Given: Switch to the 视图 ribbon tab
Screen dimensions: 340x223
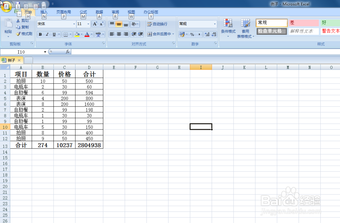Looking at the screenshot, I should click(131, 12).
